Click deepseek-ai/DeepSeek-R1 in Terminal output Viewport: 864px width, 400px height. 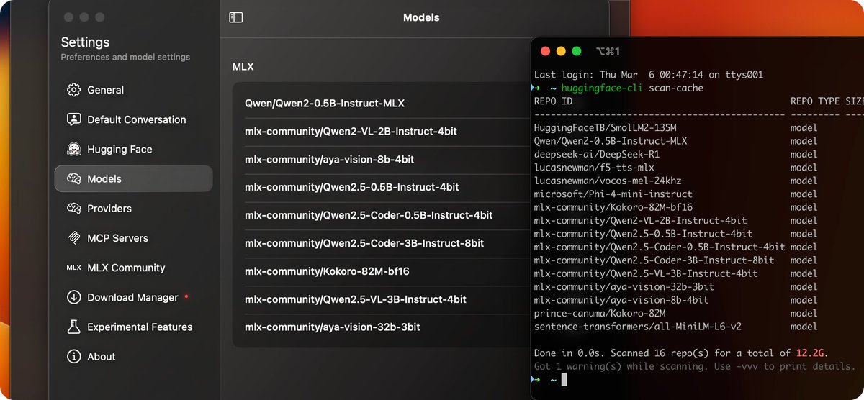point(597,154)
